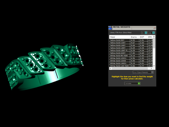Toggle Use Object Materials option

143,72
